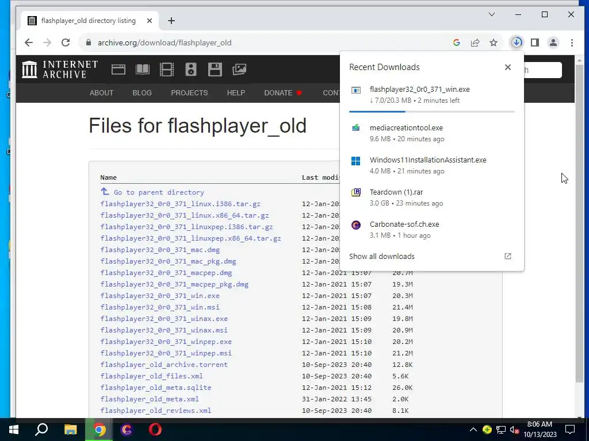
Task: Open flashplayer_old_archive.torrent link
Action: (164, 365)
